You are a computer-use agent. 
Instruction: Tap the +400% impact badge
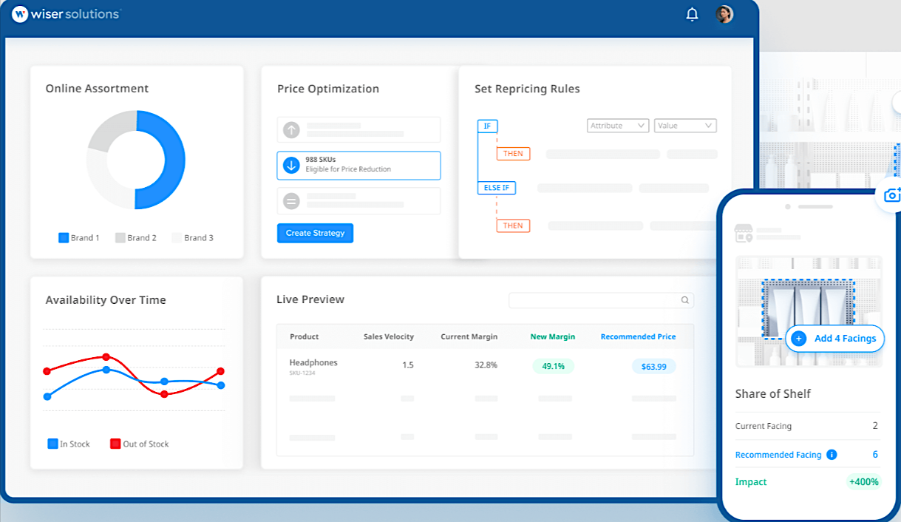click(863, 482)
